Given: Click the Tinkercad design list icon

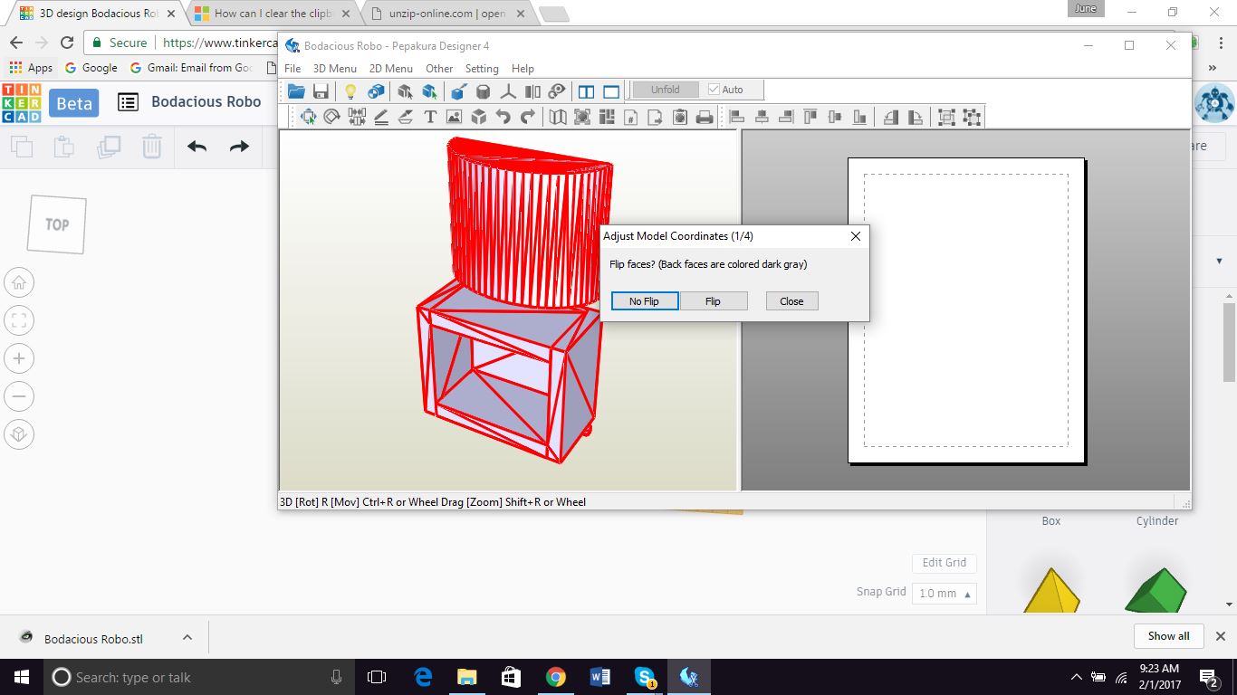Looking at the screenshot, I should coord(129,102).
